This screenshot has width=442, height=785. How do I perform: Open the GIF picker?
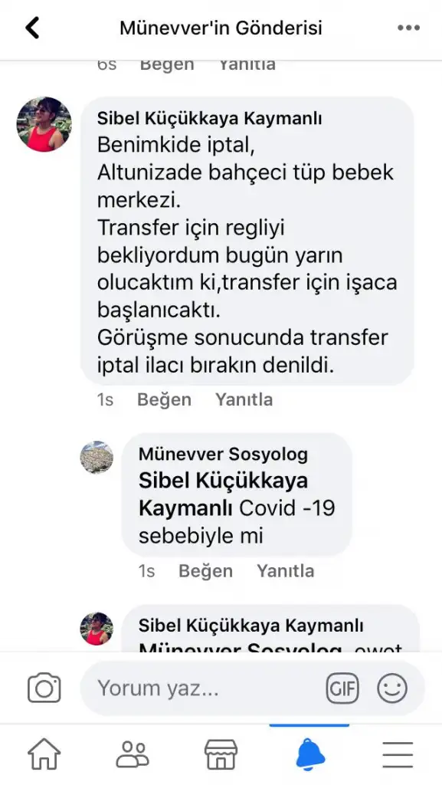(x=342, y=689)
